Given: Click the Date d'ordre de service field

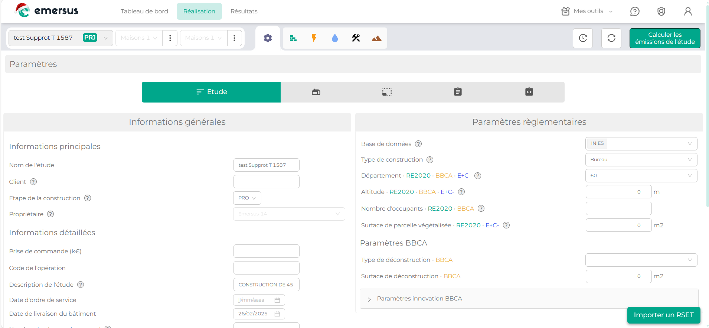Looking at the screenshot, I should pyautogui.click(x=259, y=300).
